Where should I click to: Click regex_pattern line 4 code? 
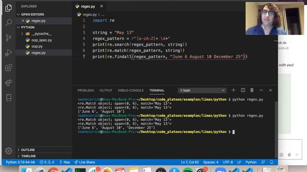coord(131,38)
